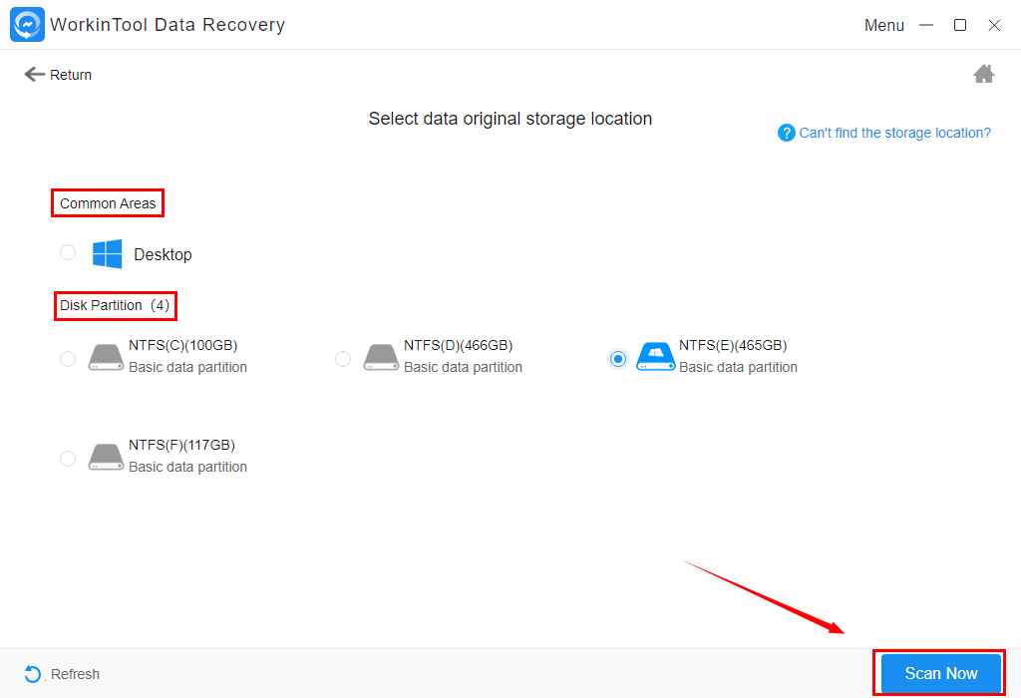Click the 'NTFS(D)(466GB)' text
This screenshot has width=1021, height=698.
point(459,345)
